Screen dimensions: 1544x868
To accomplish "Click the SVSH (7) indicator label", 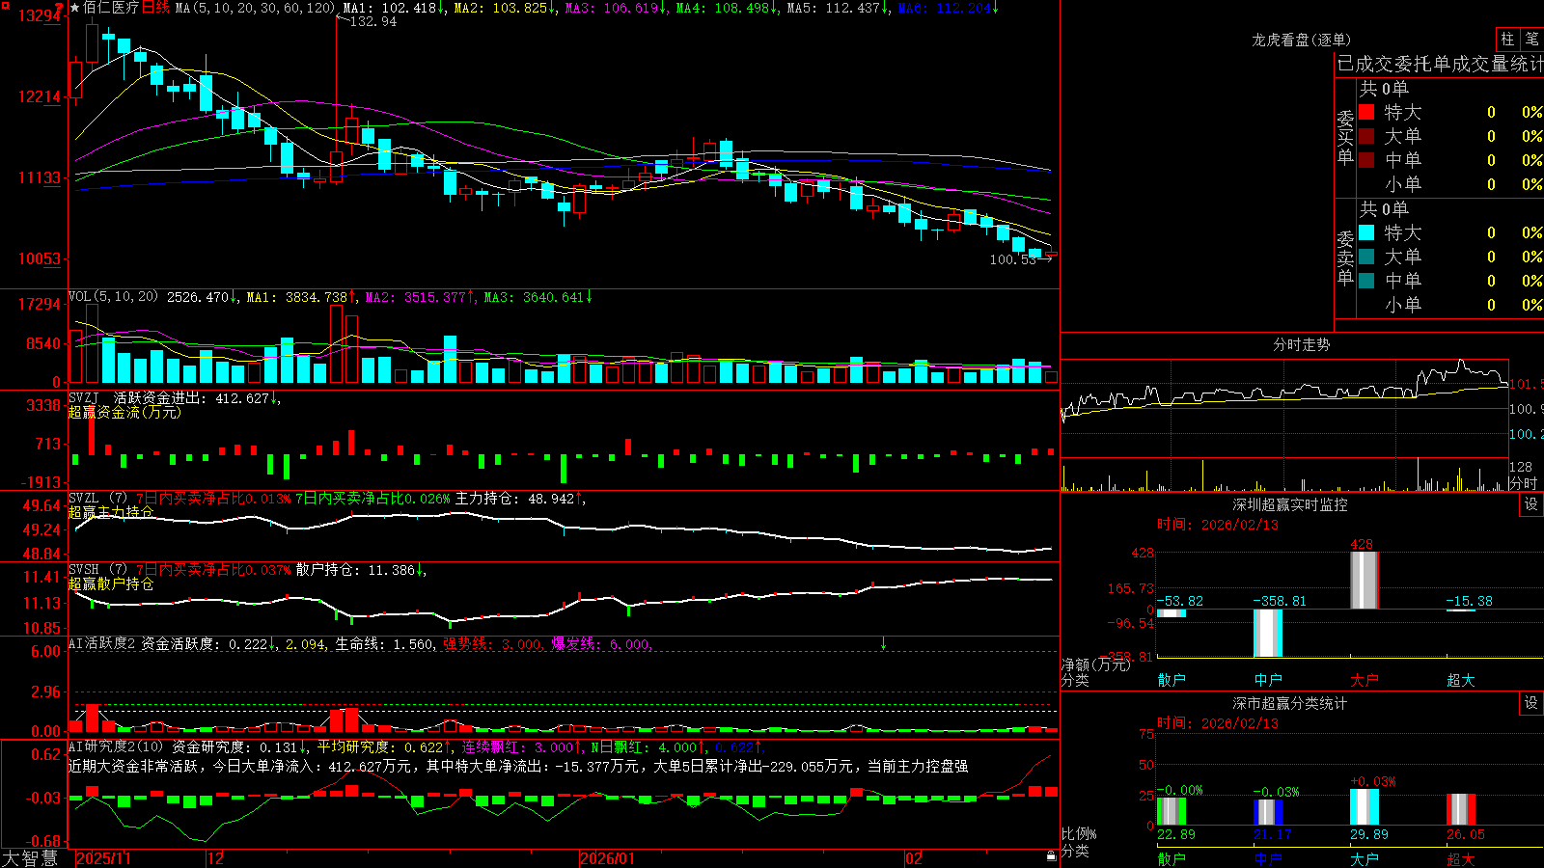I will click(x=97, y=570).
